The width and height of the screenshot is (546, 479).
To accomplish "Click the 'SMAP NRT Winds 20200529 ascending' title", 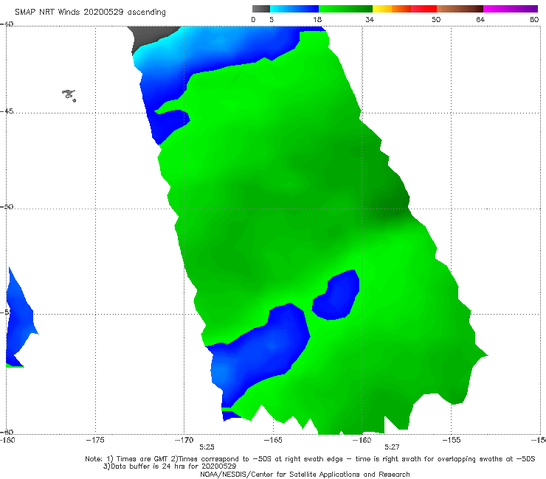I will tap(90, 12).
